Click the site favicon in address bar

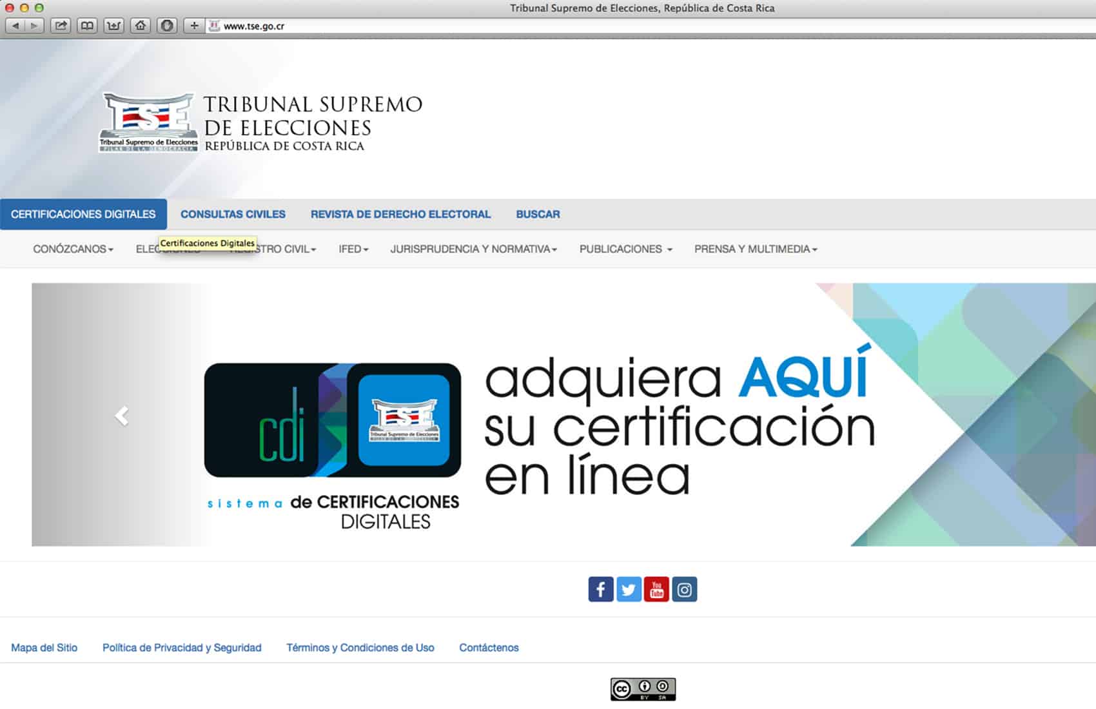[x=214, y=26]
